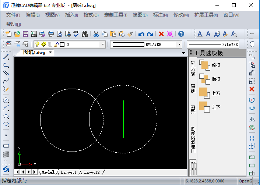The height and width of the screenshot is (185, 260).
Task: Open the 视图 menu
Action: pos(52,15)
